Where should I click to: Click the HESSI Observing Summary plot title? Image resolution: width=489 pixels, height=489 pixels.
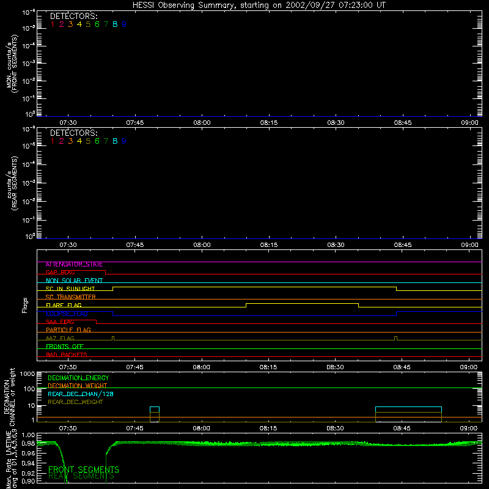coord(259,6)
